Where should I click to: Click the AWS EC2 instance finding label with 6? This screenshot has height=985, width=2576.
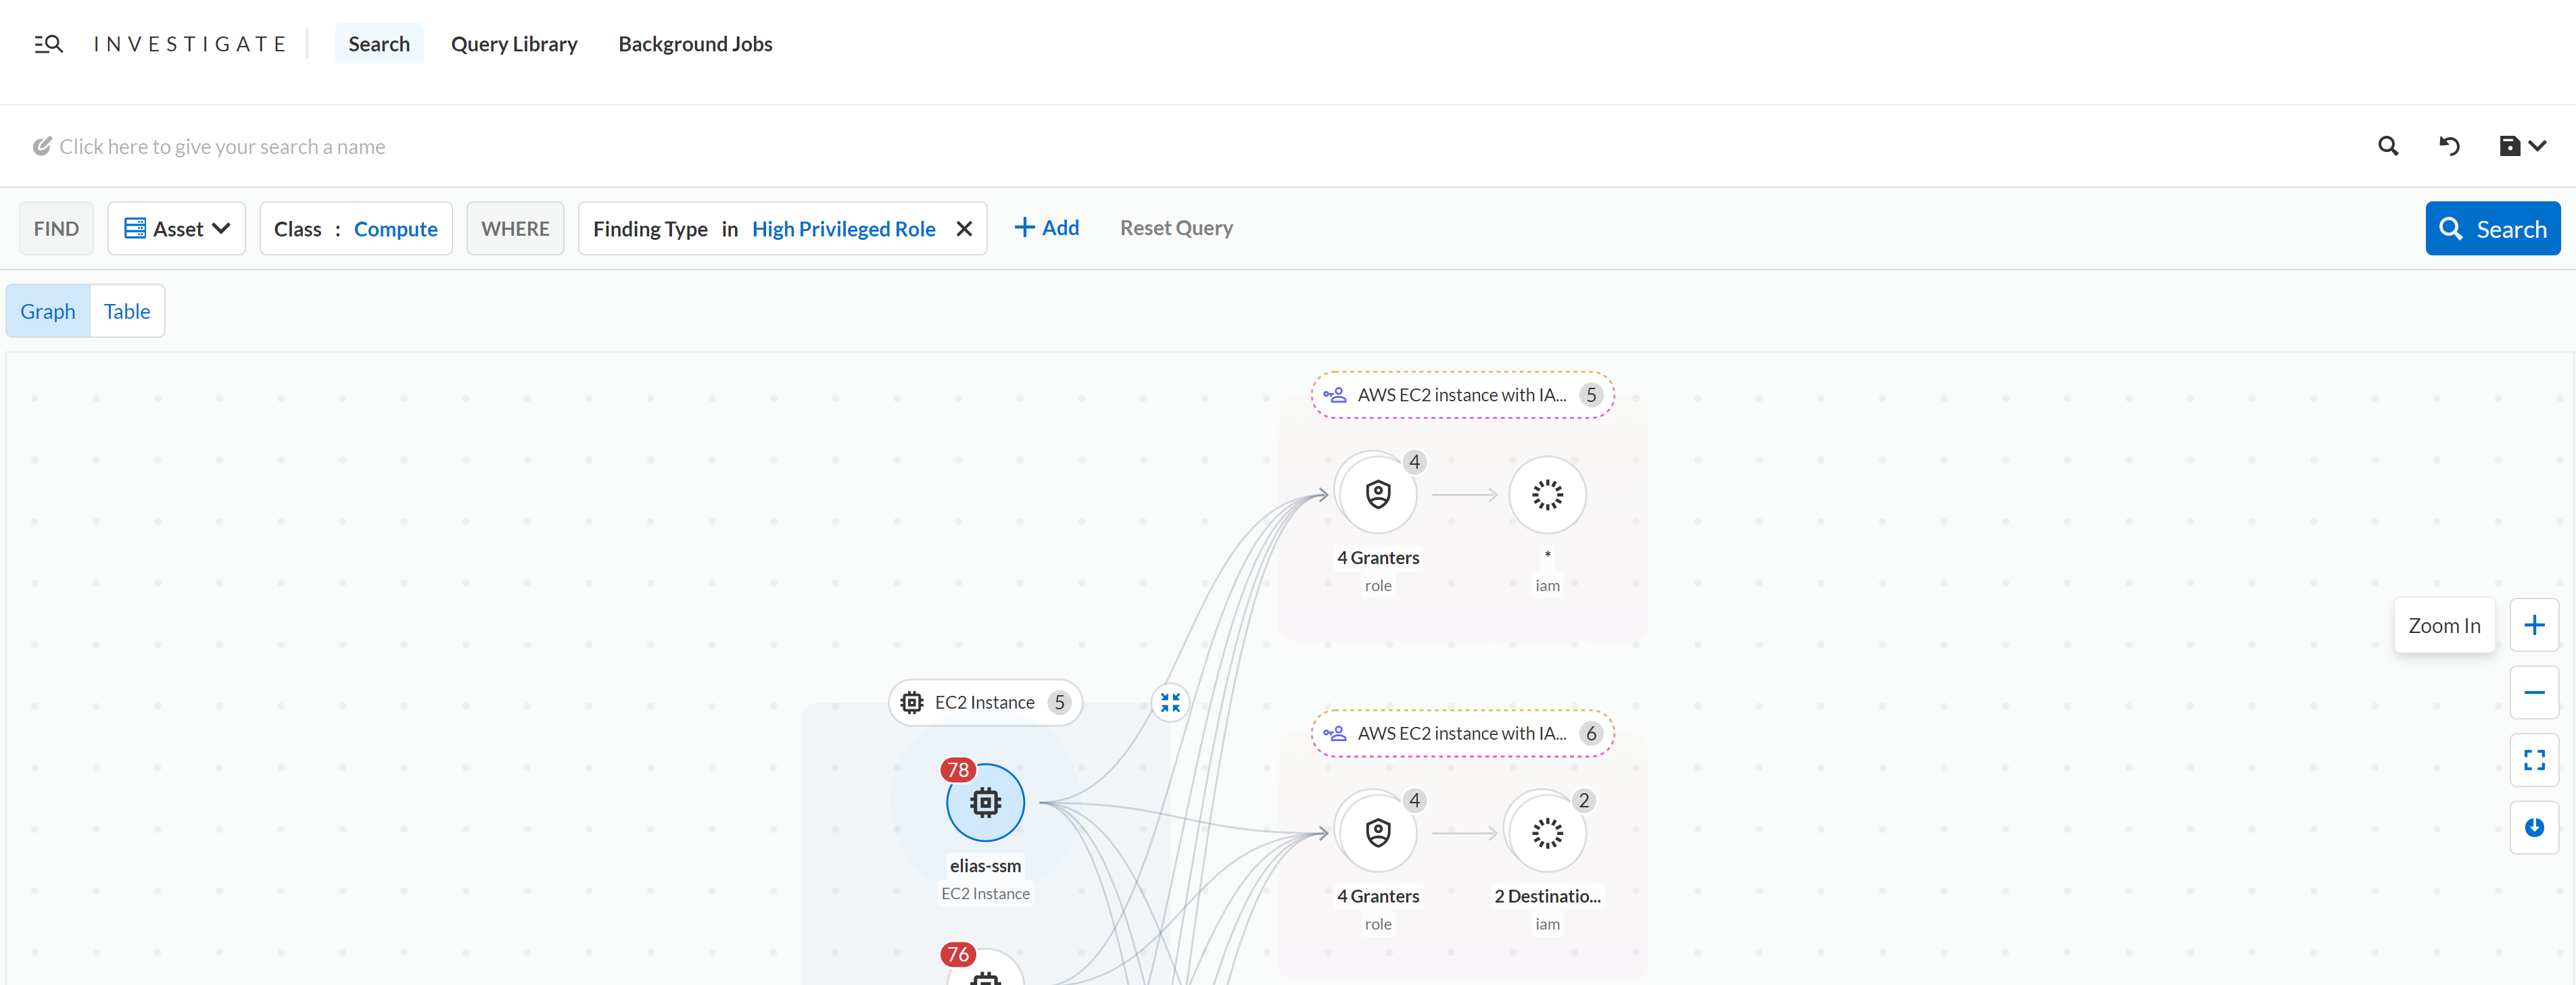(x=1462, y=733)
